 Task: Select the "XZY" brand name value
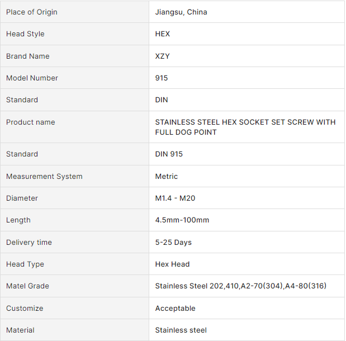point(163,56)
